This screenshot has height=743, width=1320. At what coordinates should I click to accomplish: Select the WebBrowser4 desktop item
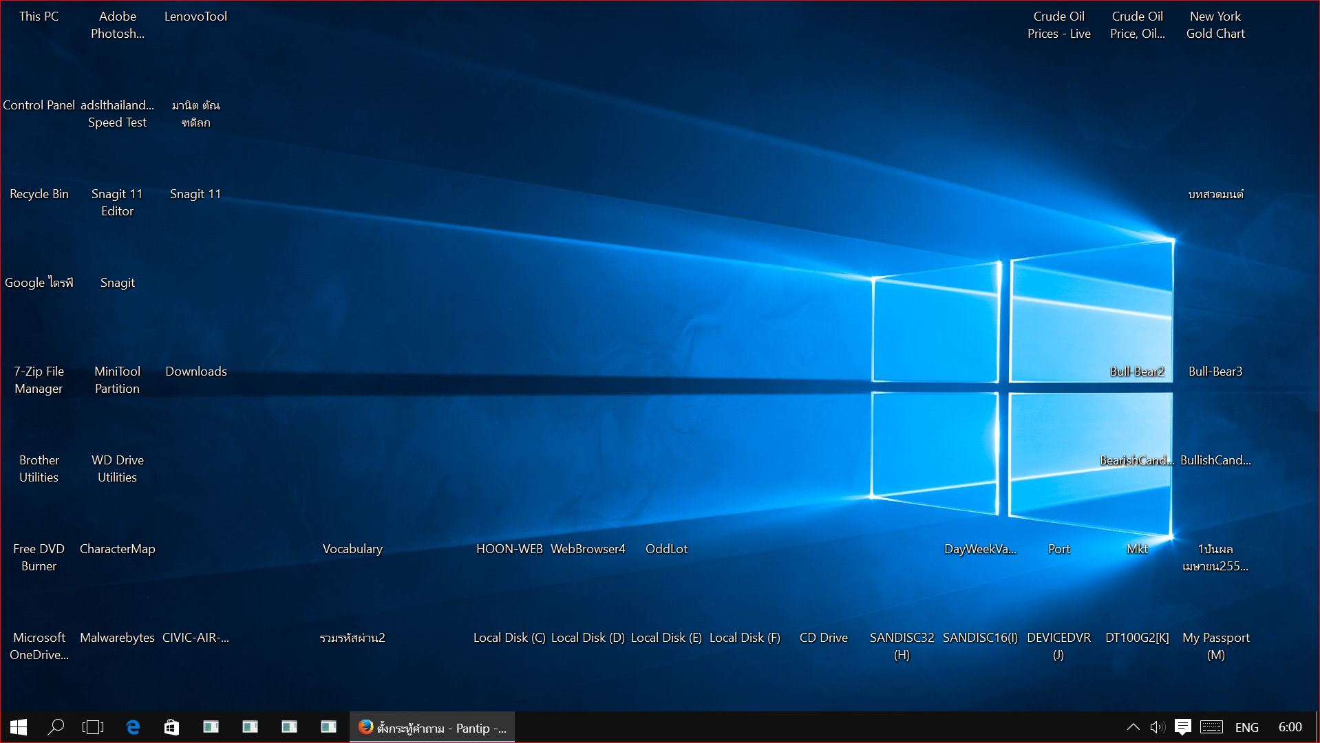click(x=588, y=549)
